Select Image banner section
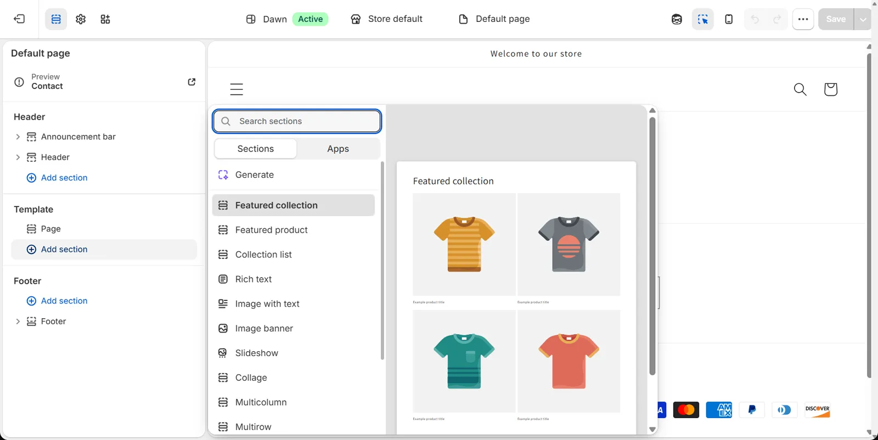This screenshot has width=878, height=440. tap(294, 329)
